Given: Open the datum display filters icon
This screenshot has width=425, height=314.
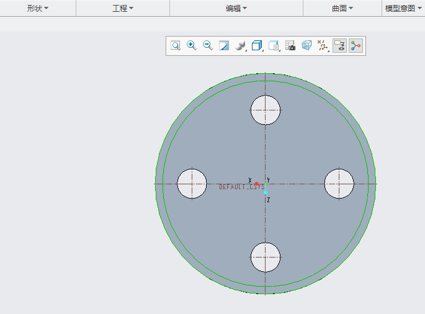Looking at the screenshot, I should coord(323,45).
